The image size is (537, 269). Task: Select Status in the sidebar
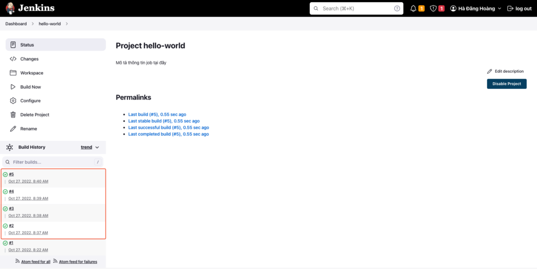56,45
